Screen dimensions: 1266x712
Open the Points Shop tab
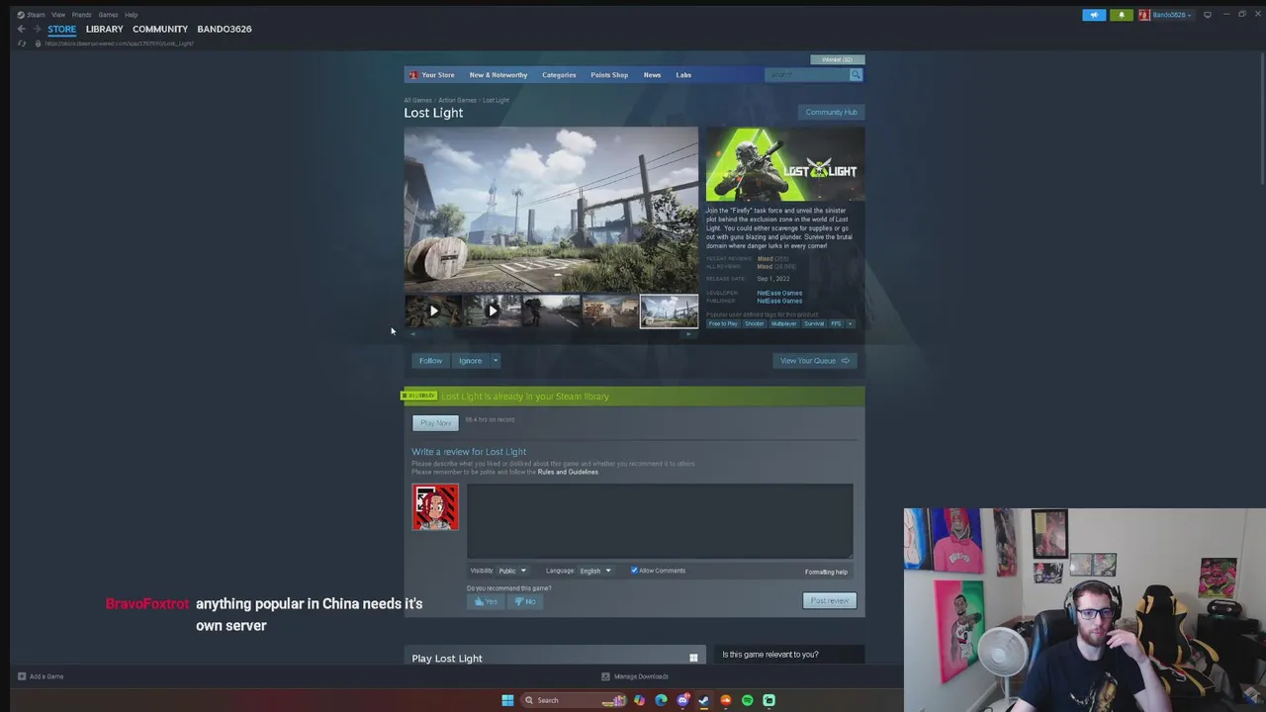tap(609, 75)
